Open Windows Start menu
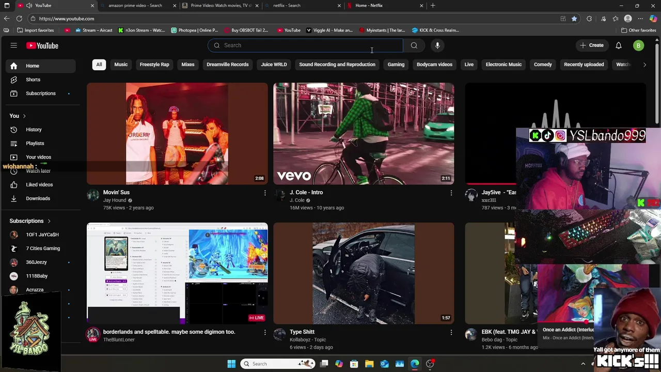661x372 pixels. point(231,364)
